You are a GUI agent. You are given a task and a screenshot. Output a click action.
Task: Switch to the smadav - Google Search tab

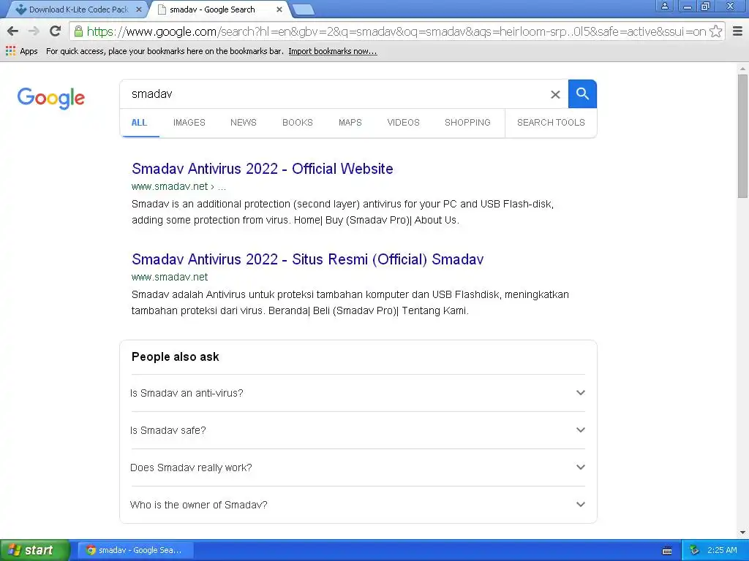click(219, 9)
